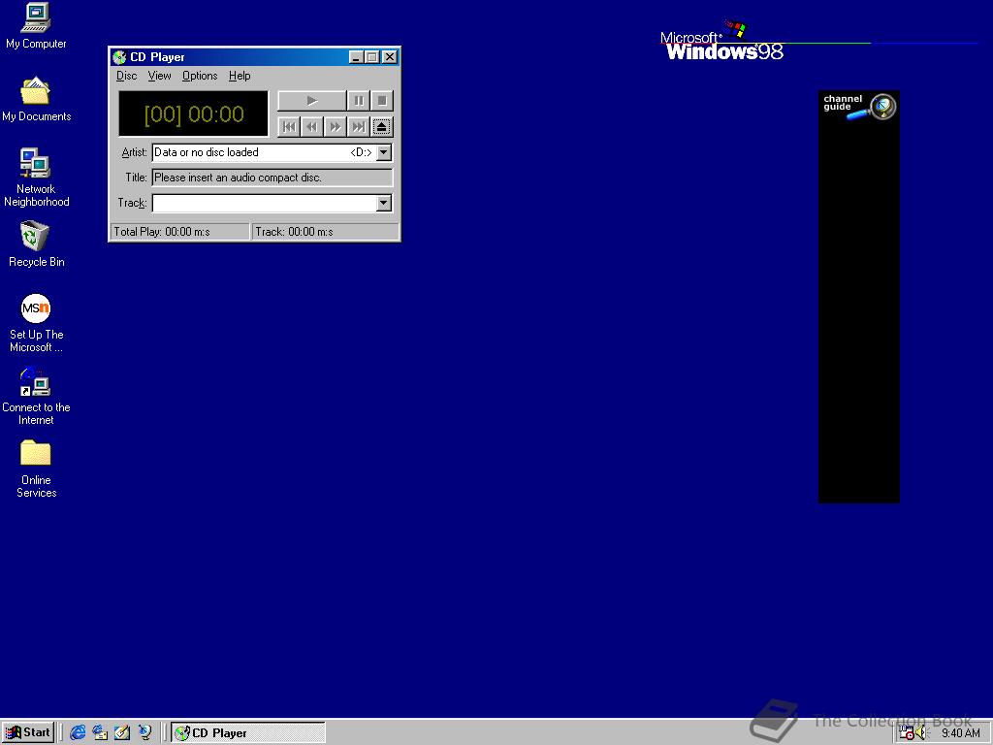Click the CD Player taskbar button

[248, 733]
